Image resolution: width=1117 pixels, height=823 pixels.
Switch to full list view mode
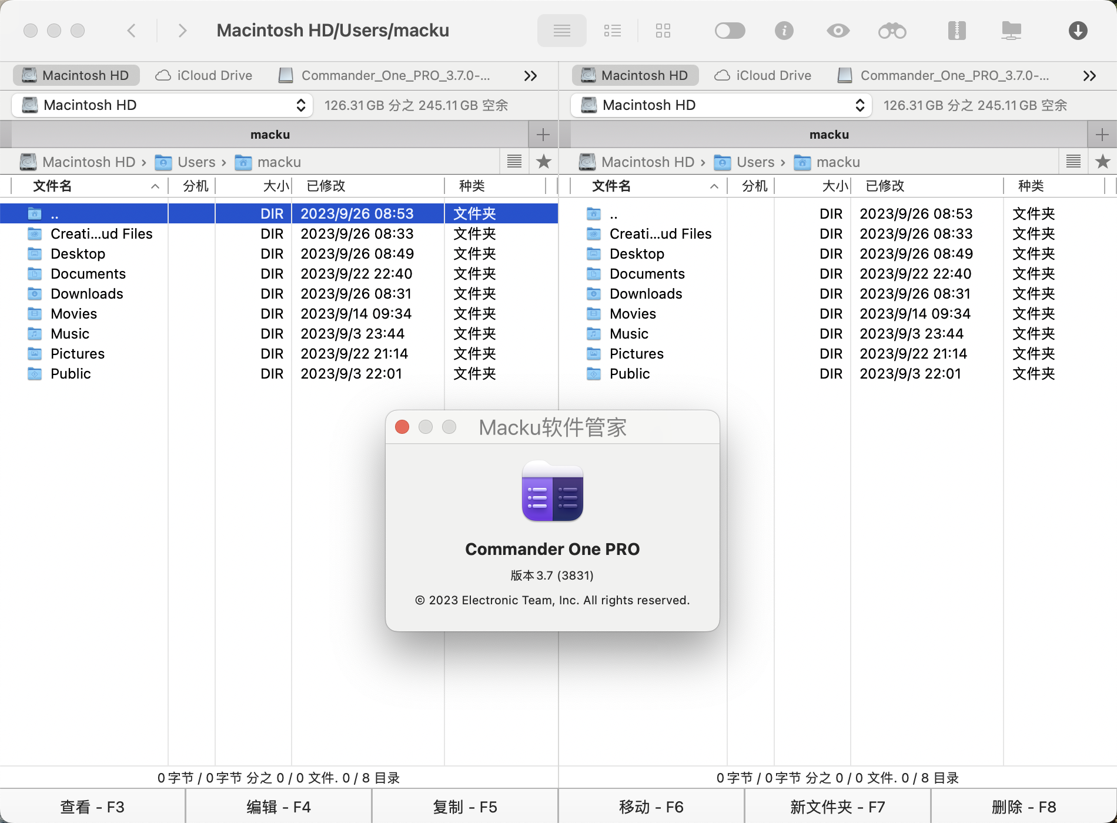562,31
